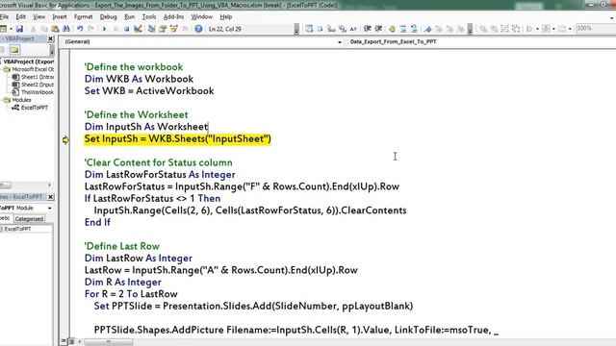616x346 pixels.
Task: Select the Sheet2 item in project tree
Action: [34, 85]
